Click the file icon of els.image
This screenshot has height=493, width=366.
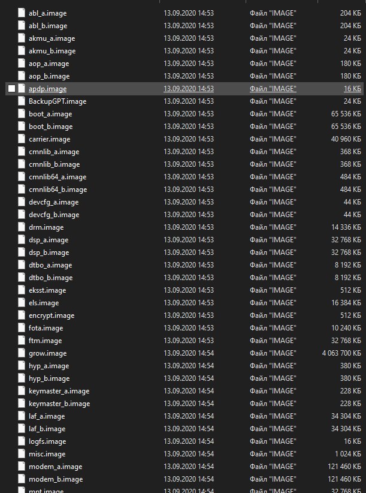click(22, 302)
